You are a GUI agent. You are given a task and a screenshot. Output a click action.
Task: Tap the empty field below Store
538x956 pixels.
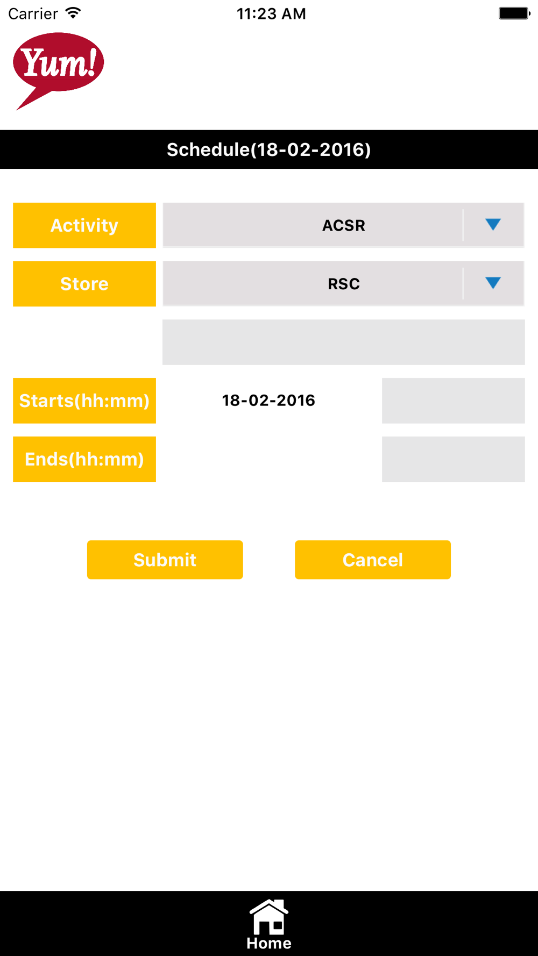pos(344,343)
